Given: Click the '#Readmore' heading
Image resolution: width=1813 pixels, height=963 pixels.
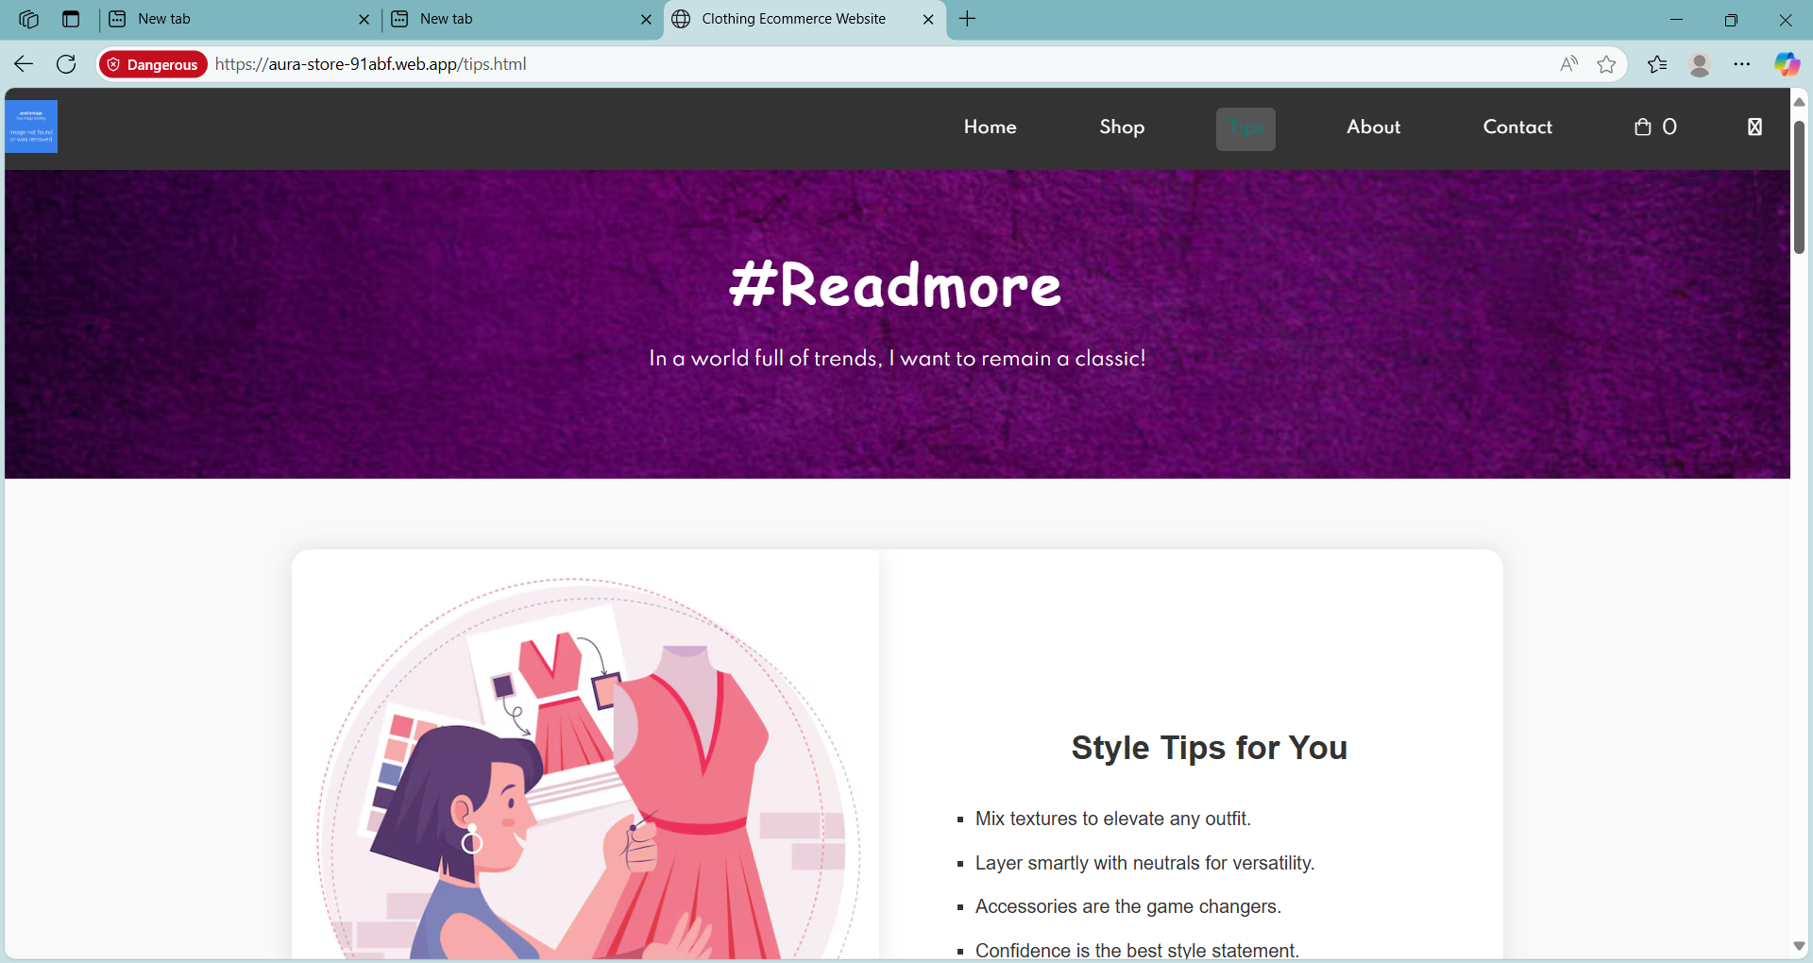Looking at the screenshot, I should pos(895,285).
